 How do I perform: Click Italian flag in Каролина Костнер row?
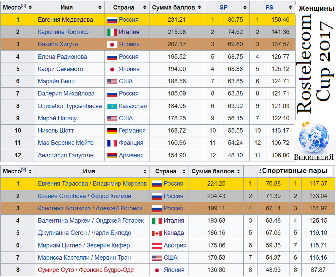112,32
